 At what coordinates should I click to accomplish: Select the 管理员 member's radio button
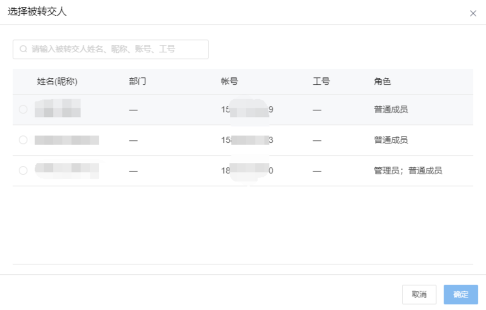[23, 171]
